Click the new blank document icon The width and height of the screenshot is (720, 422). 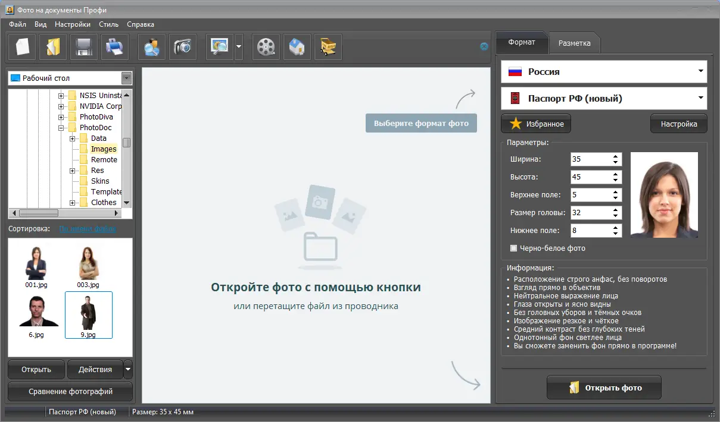(x=22, y=47)
